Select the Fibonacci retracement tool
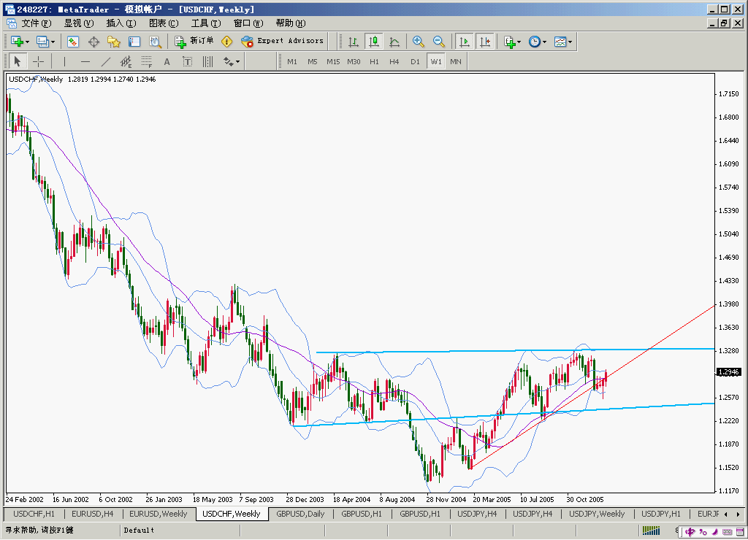 146,62
